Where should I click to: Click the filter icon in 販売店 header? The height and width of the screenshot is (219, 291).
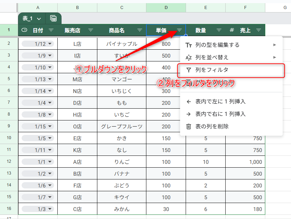(91, 31)
